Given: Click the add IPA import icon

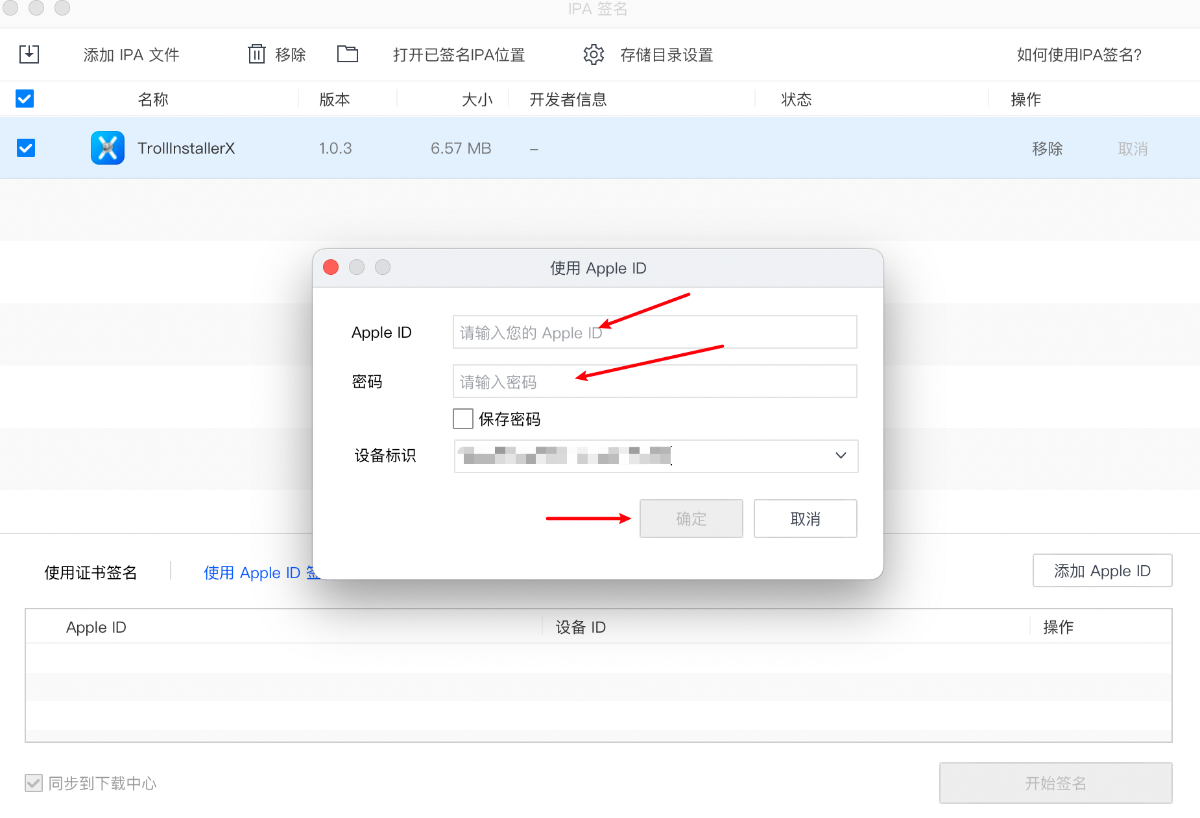Looking at the screenshot, I should coord(29,54).
